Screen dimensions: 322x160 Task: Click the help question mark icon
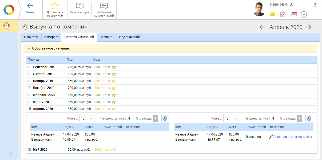point(315,5)
